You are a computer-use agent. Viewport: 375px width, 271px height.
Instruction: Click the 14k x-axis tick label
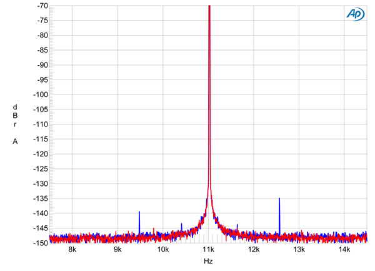pyautogui.click(x=344, y=250)
